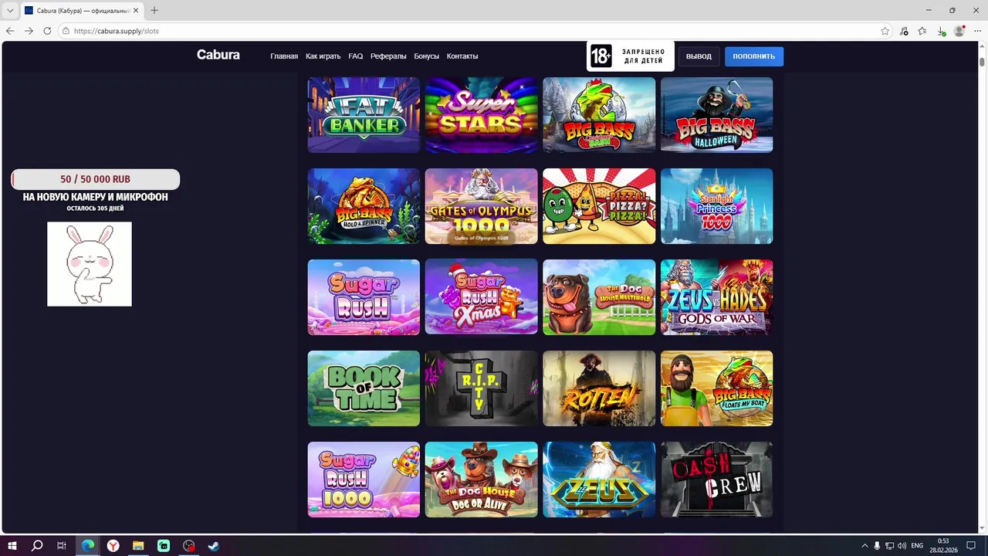Open the Как играть menu item
Image resolution: width=988 pixels, height=556 pixels.
[323, 56]
